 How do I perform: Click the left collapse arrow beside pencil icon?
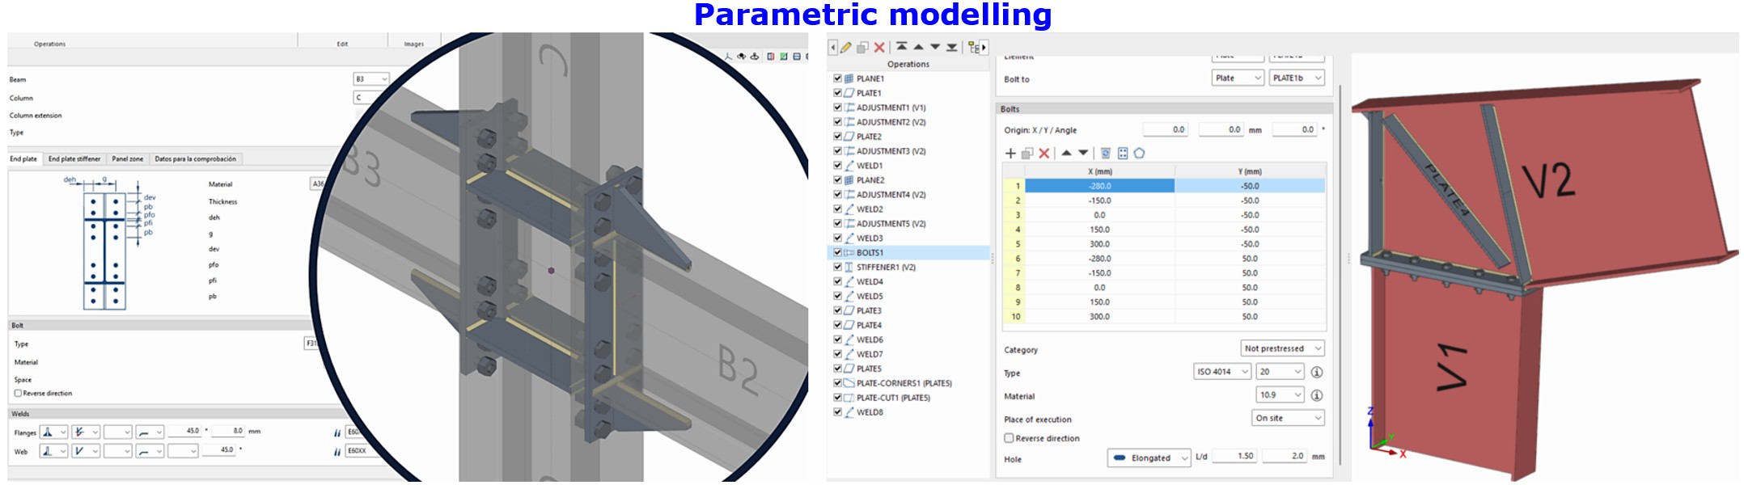(x=833, y=48)
